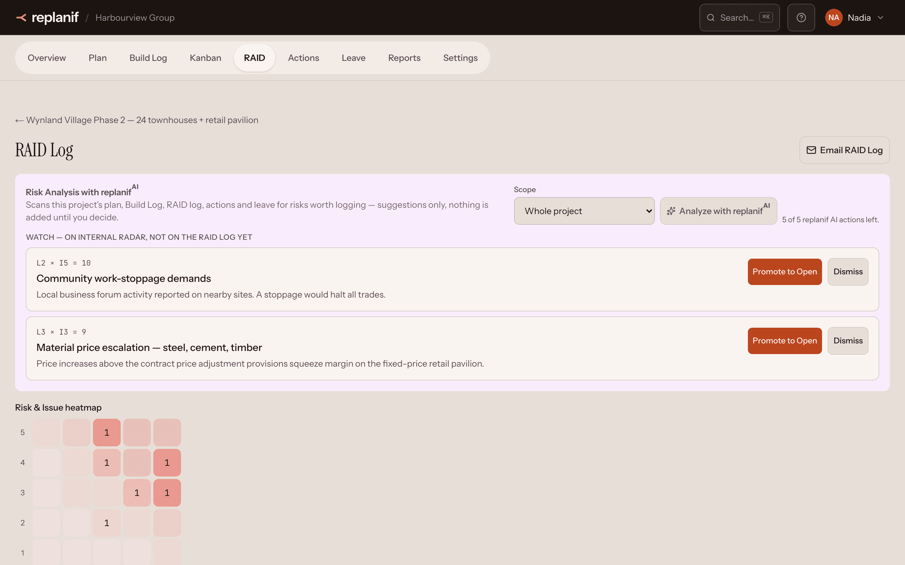Screen dimensions: 905x565
Task: Click the Material price escalation title
Action: tap(149, 347)
